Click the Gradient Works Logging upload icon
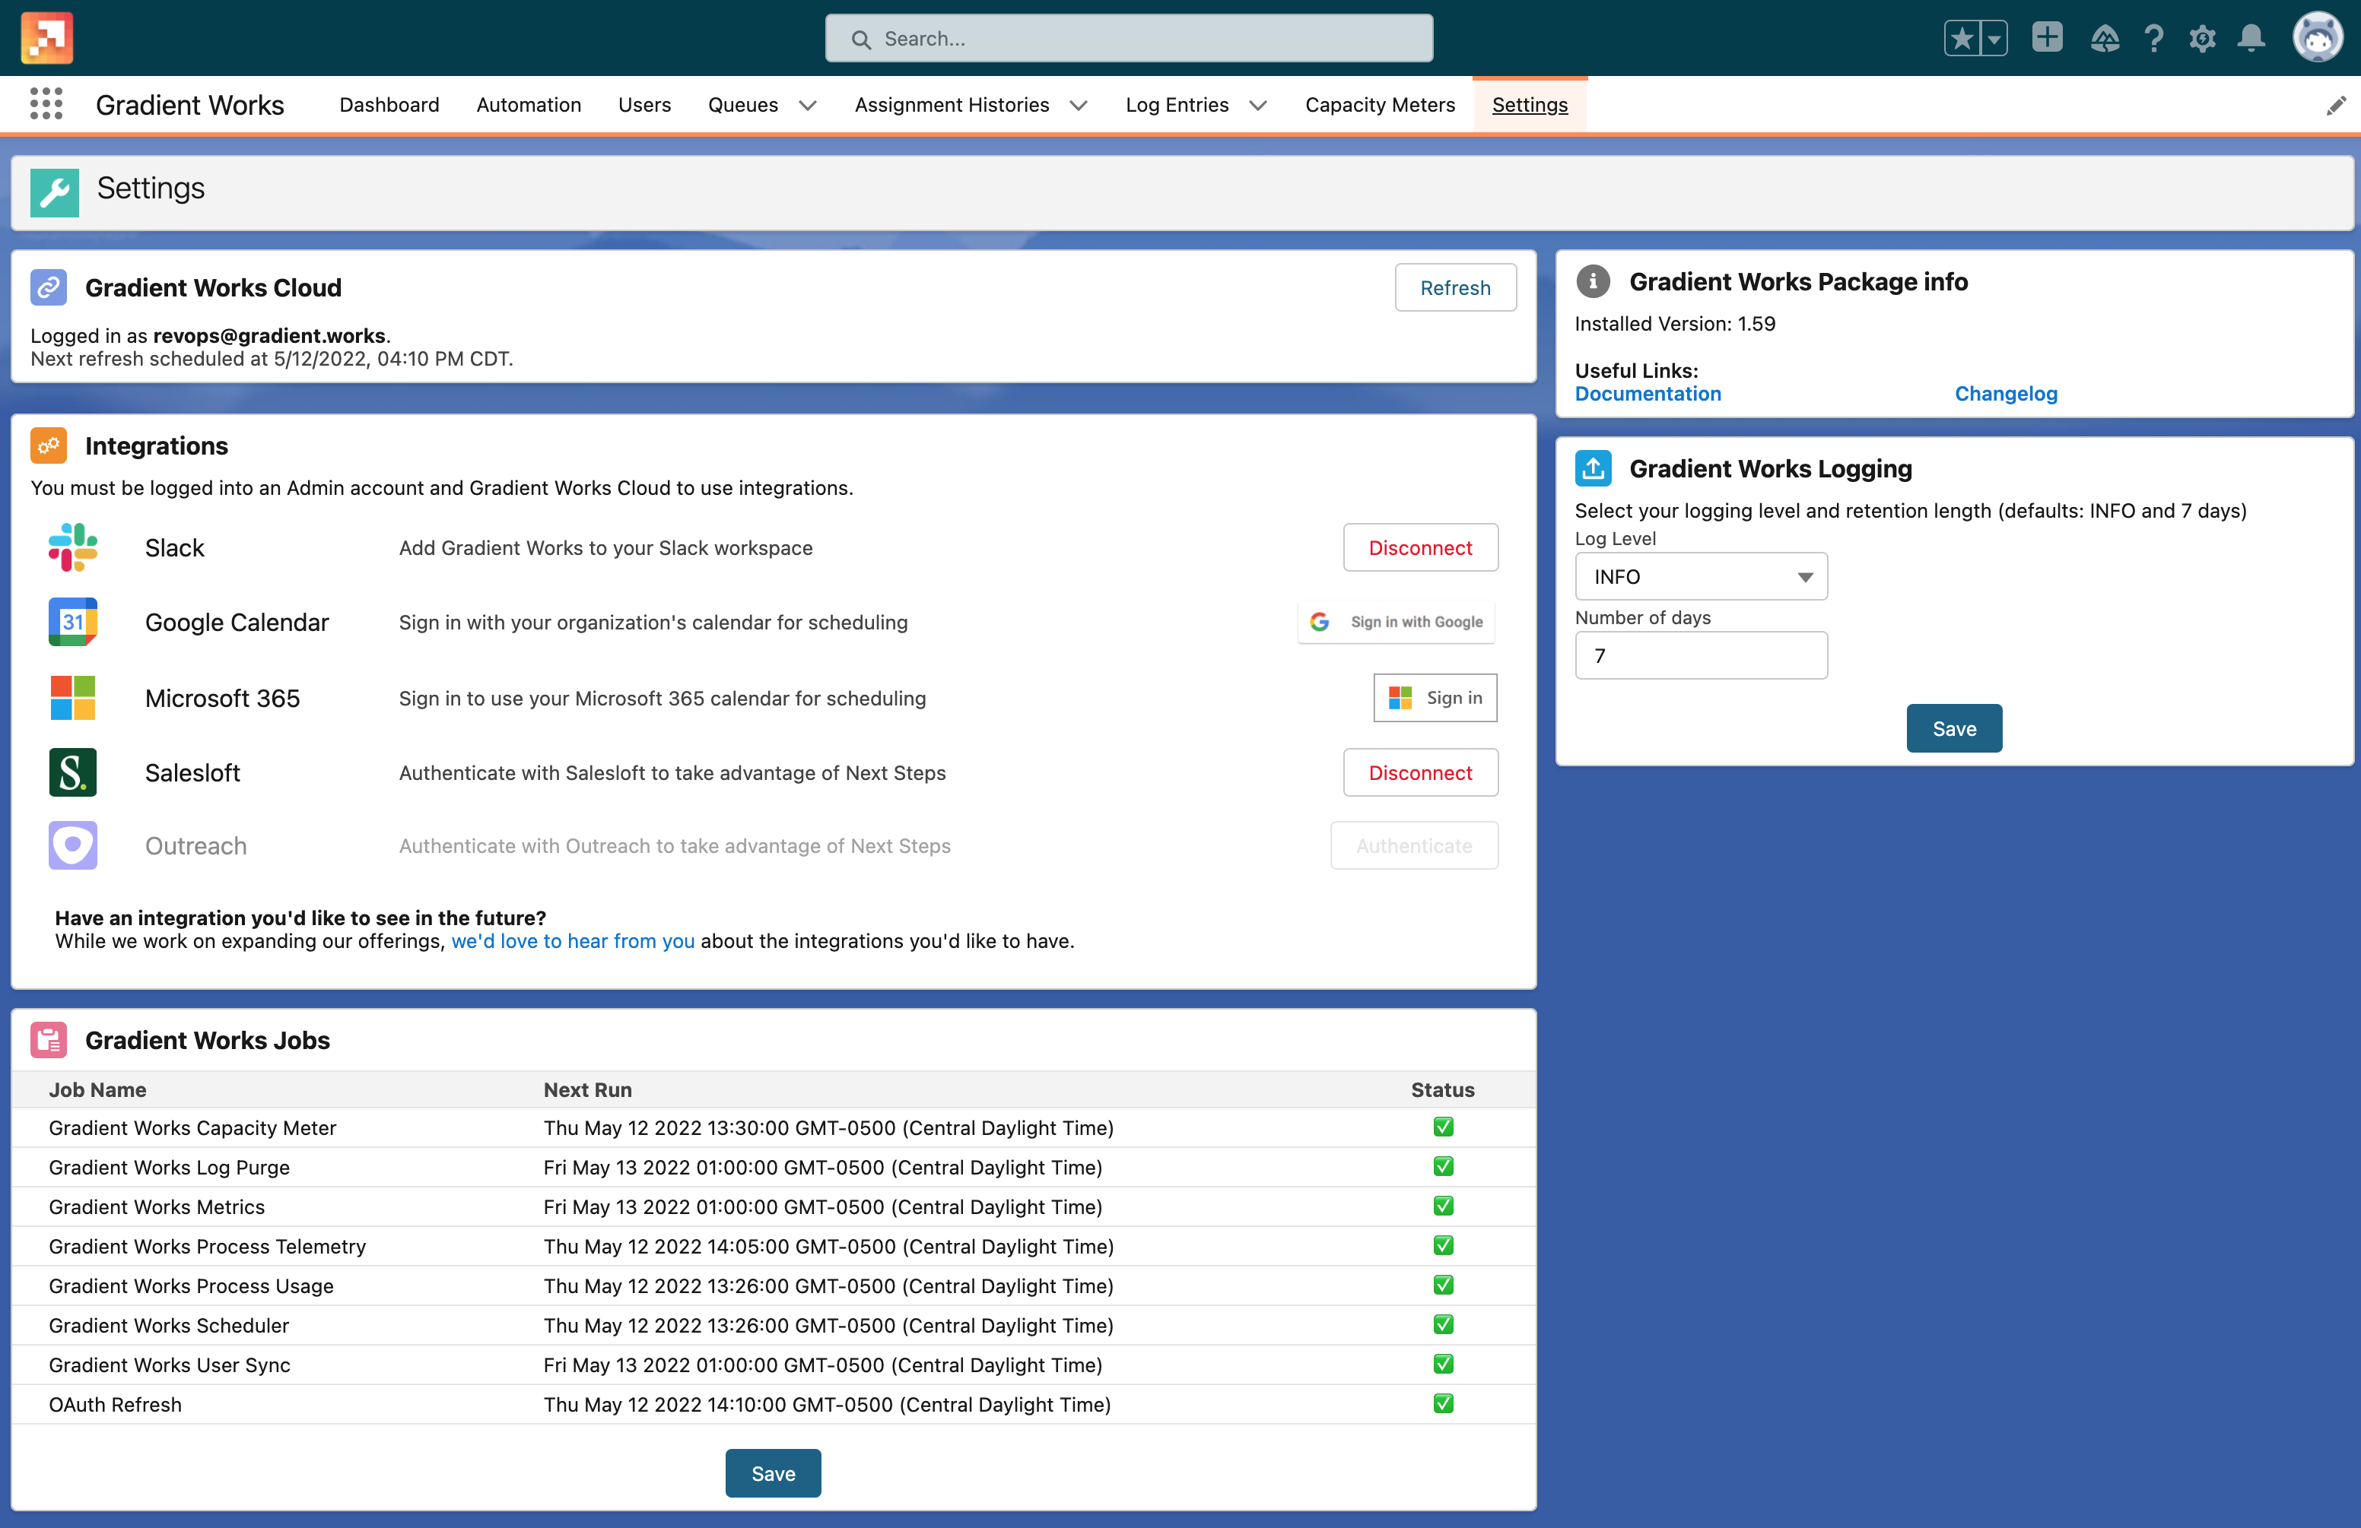The width and height of the screenshot is (2361, 1528). [x=1592, y=468]
